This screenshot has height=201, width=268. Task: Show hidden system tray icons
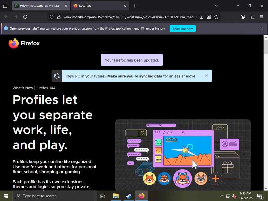(x=221, y=196)
